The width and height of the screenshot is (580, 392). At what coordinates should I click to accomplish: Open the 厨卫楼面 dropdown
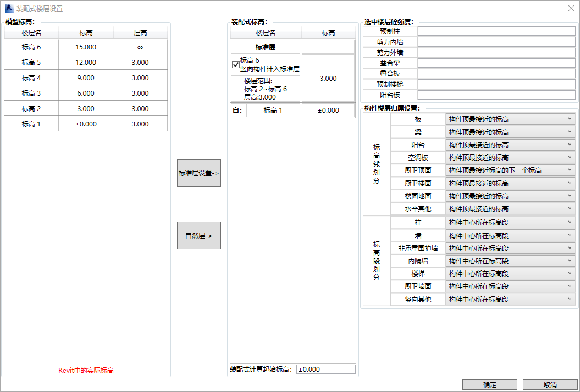pos(510,184)
